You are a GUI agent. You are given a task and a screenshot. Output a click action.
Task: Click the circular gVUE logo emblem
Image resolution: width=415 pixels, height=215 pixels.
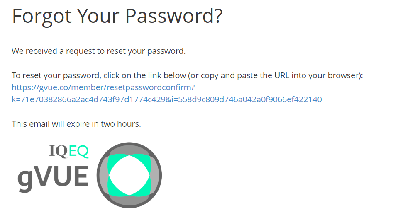pos(129,175)
